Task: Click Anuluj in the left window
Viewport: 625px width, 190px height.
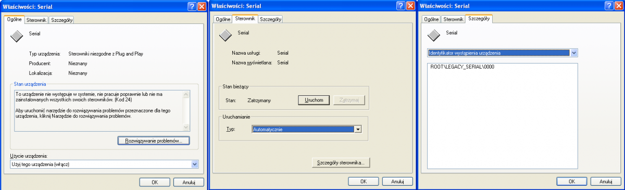Action: 189,182
